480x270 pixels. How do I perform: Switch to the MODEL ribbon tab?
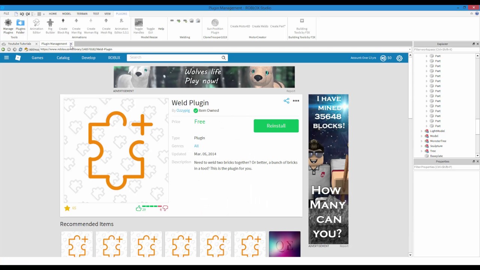coord(66,14)
